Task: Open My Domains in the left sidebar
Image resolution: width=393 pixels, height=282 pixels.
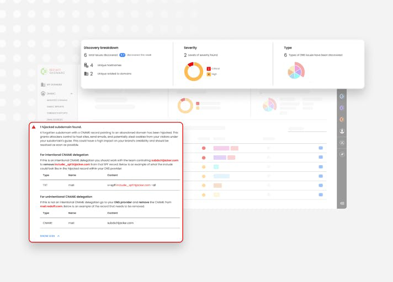Action: click(54, 85)
